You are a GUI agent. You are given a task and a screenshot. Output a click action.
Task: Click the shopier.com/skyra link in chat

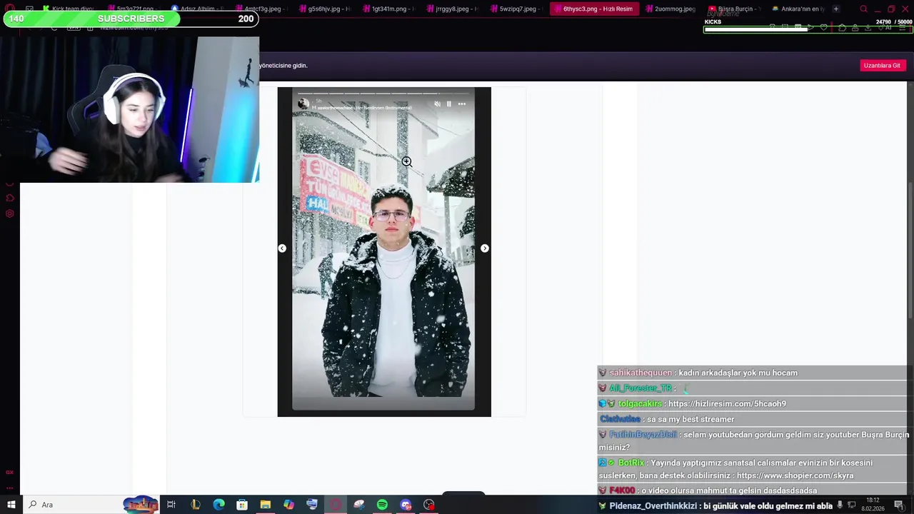(795, 475)
